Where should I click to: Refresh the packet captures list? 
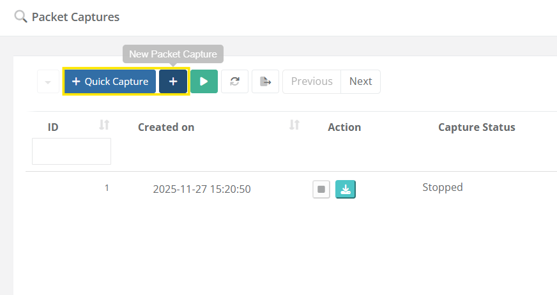coord(235,82)
